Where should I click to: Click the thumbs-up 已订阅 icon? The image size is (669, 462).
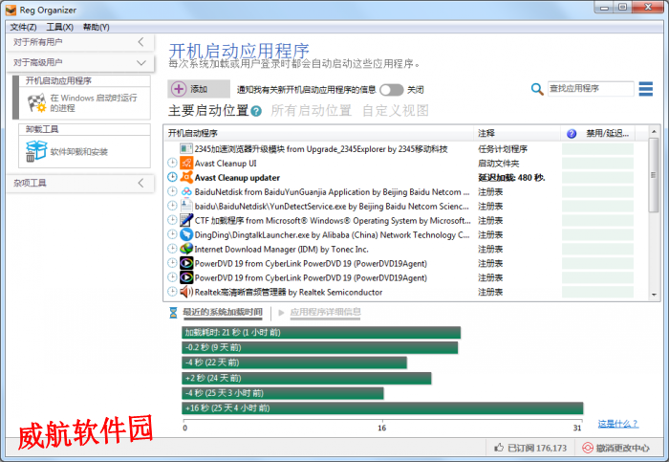tap(499, 447)
